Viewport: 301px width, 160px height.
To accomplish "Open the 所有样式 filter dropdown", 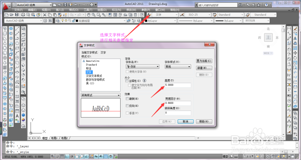I will click(x=101, y=95).
